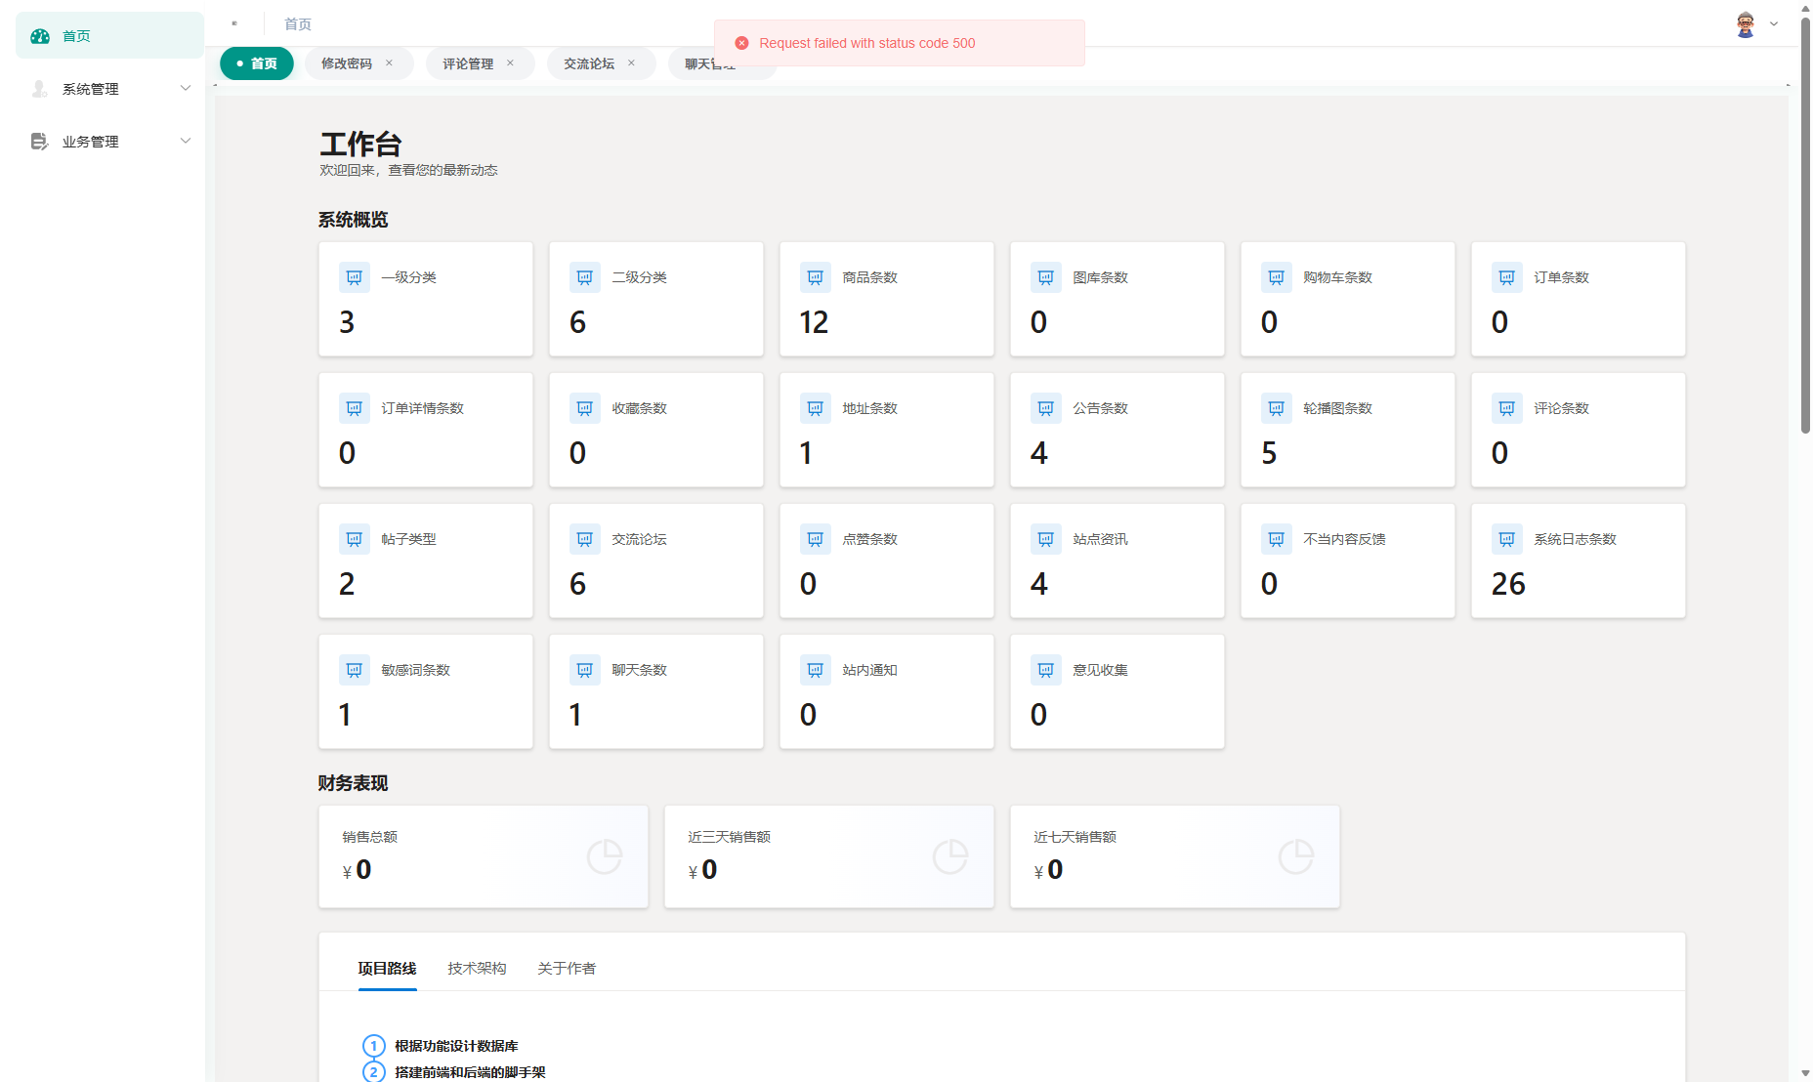Click the vertical scrollbar on the right
Viewport: 1813px width, 1082px height.
(x=1805, y=244)
